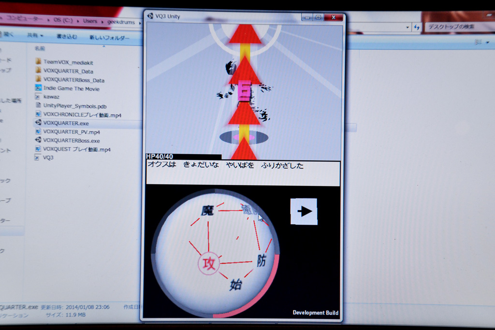Select the 魔 (magic) command on the wheel
Image resolution: width=495 pixels, height=330 pixels.
point(207,211)
